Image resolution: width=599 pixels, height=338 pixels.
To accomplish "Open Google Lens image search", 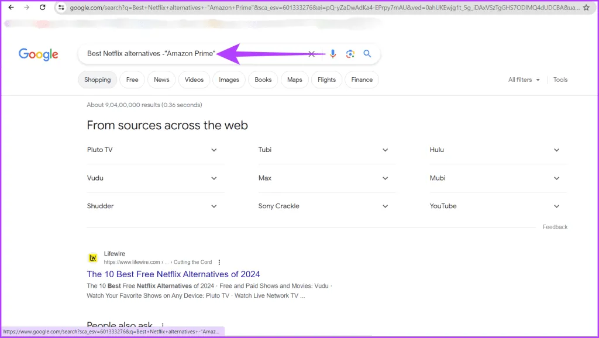I will tap(350, 54).
